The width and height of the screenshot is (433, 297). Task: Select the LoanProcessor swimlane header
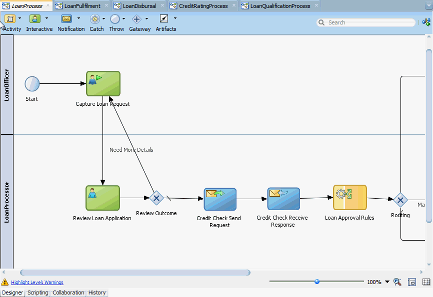click(7, 202)
